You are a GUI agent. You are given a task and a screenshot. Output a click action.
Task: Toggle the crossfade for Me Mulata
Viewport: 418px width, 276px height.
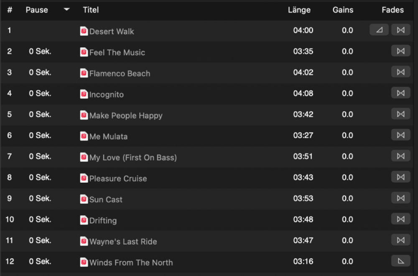pos(400,135)
